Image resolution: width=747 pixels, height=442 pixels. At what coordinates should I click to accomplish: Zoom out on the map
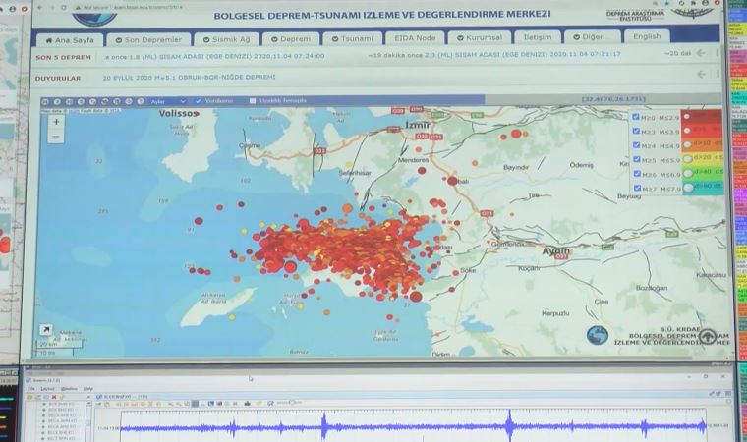tap(55, 135)
